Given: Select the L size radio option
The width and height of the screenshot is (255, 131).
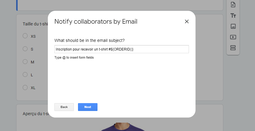Looking at the screenshot, I should [x=25, y=75].
